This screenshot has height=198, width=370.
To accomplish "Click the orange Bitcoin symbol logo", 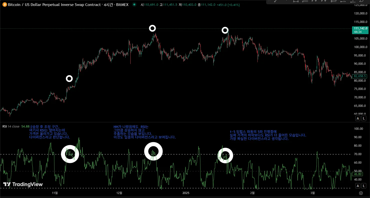I will 5,4.
